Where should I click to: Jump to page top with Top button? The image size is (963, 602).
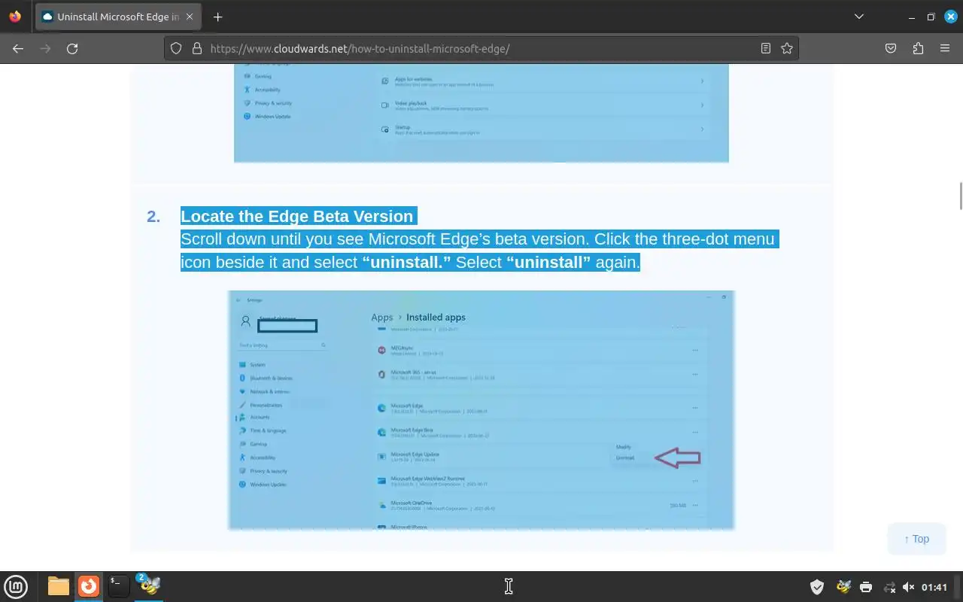(916, 539)
